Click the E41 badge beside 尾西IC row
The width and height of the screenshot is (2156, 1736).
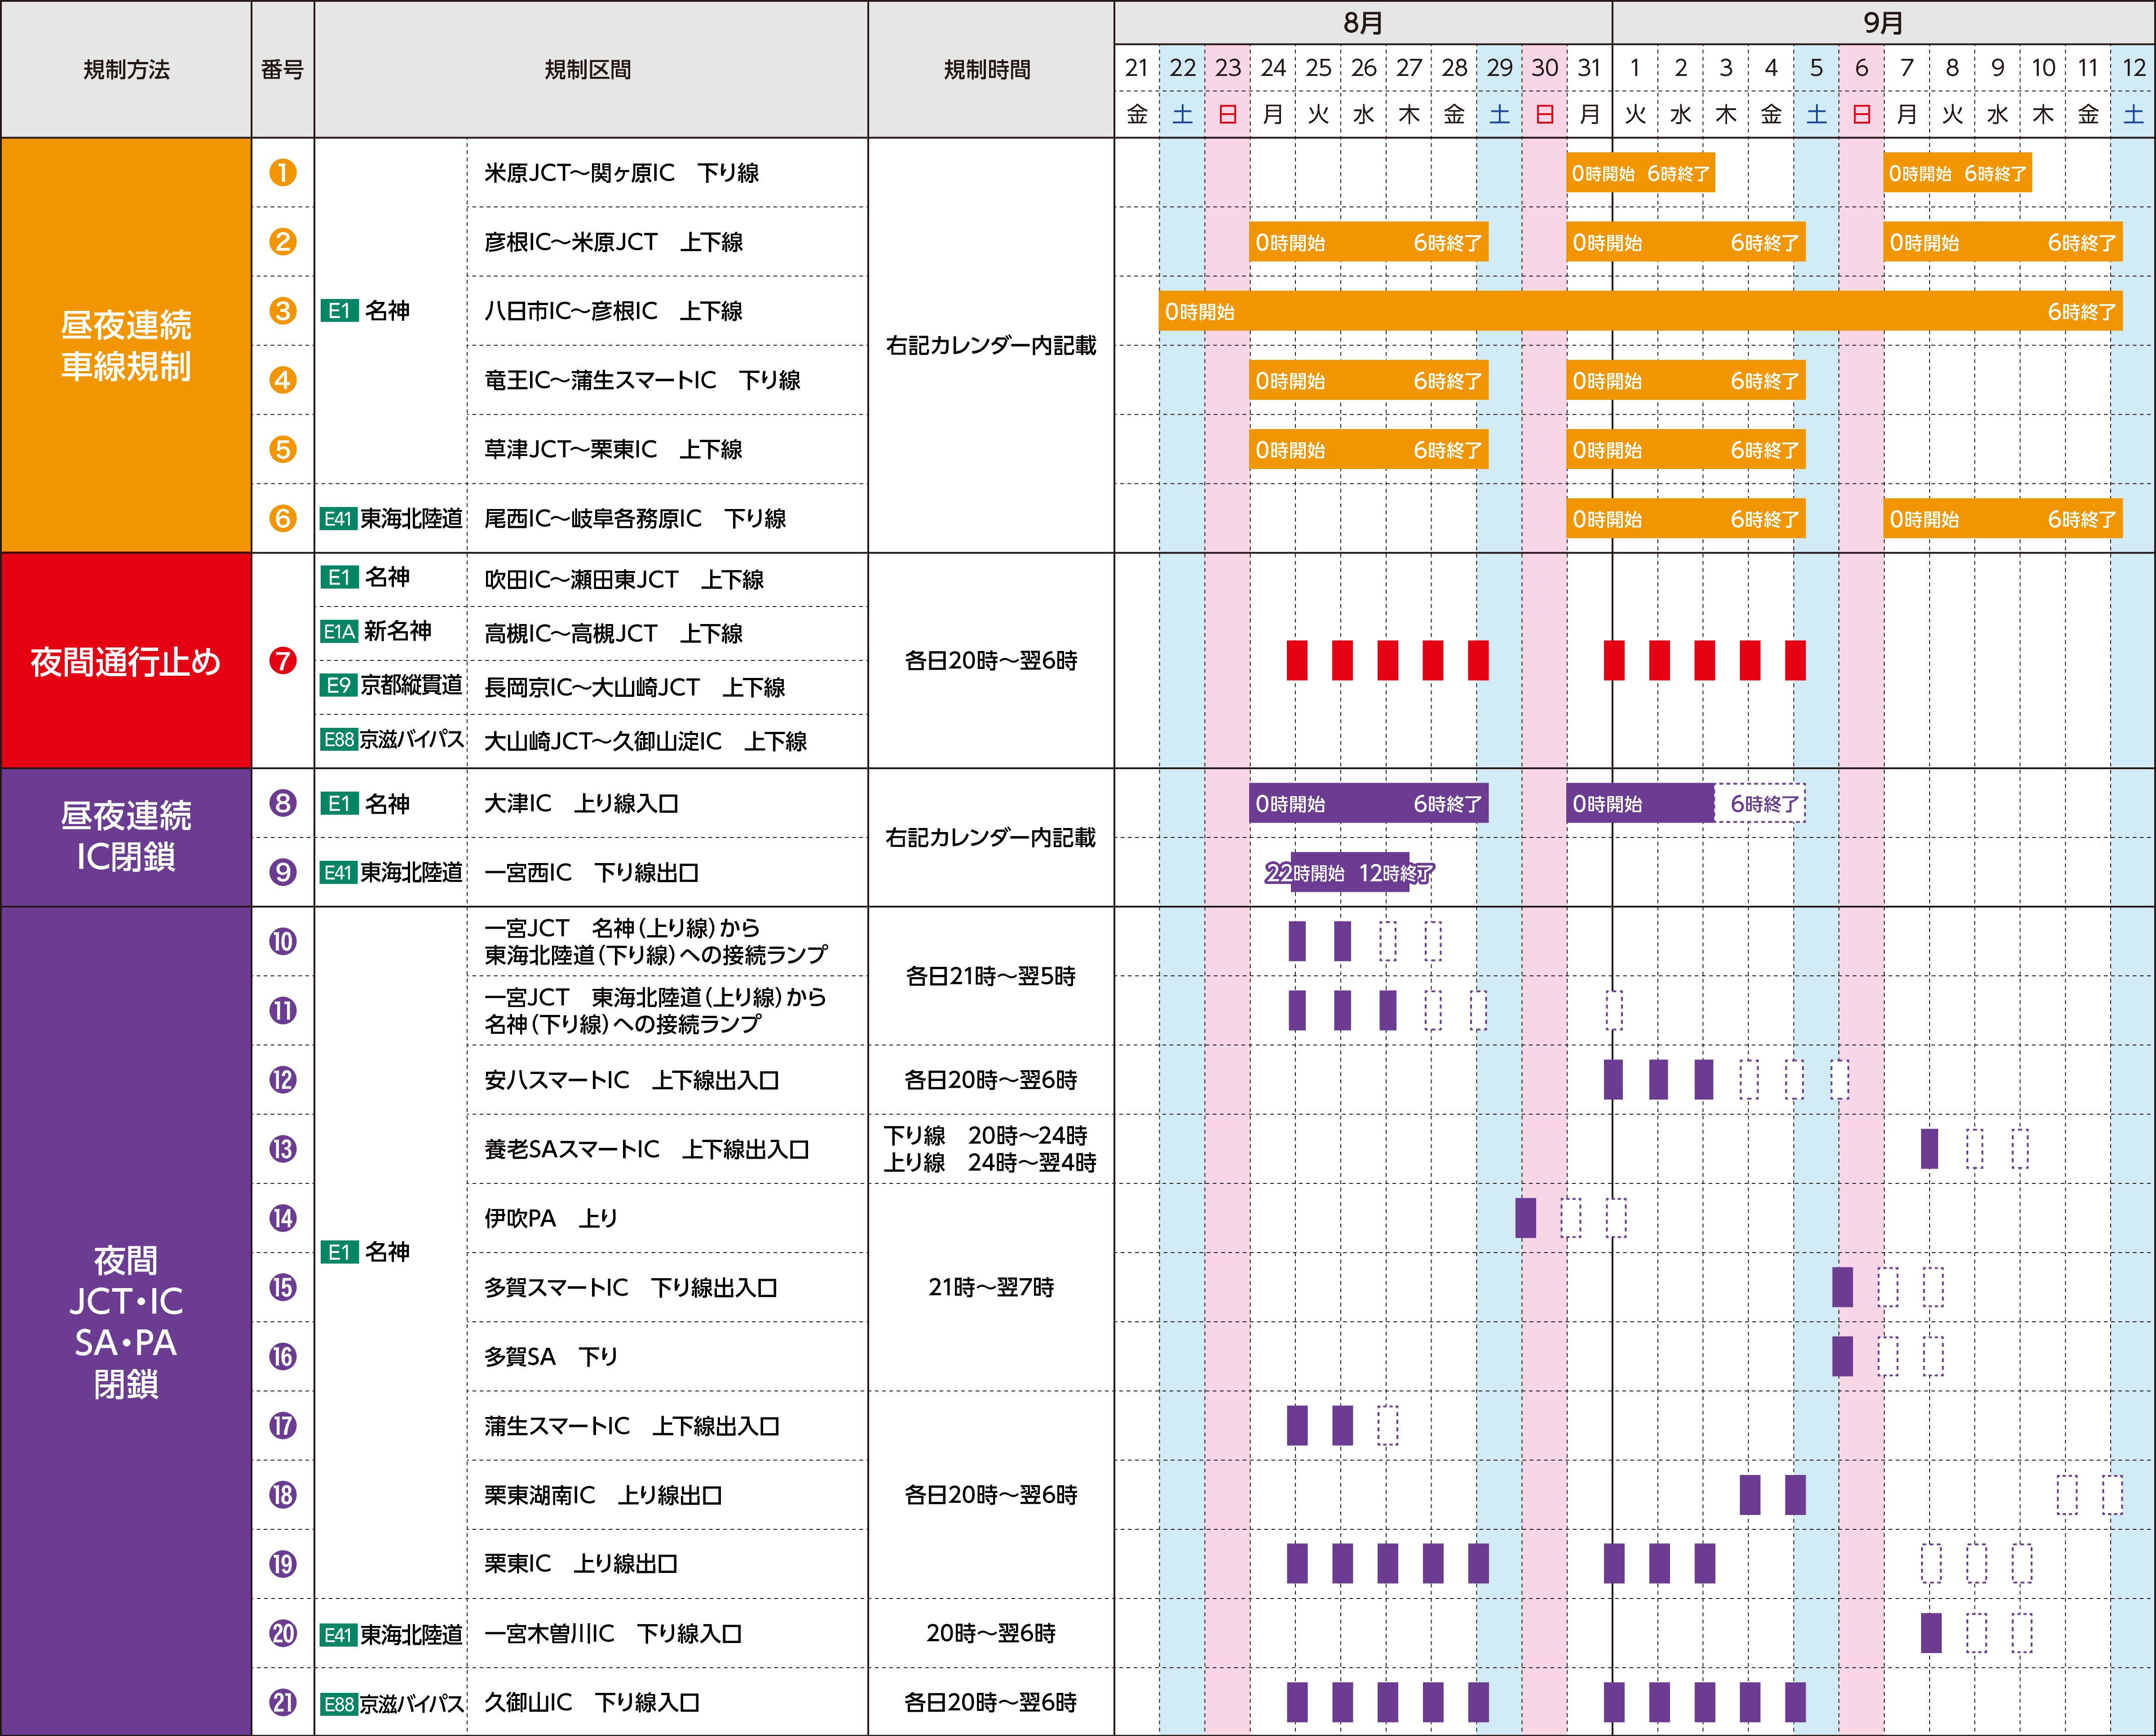339,518
